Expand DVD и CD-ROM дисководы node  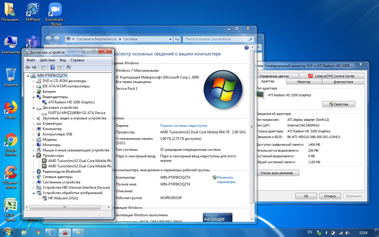(x=33, y=81)
